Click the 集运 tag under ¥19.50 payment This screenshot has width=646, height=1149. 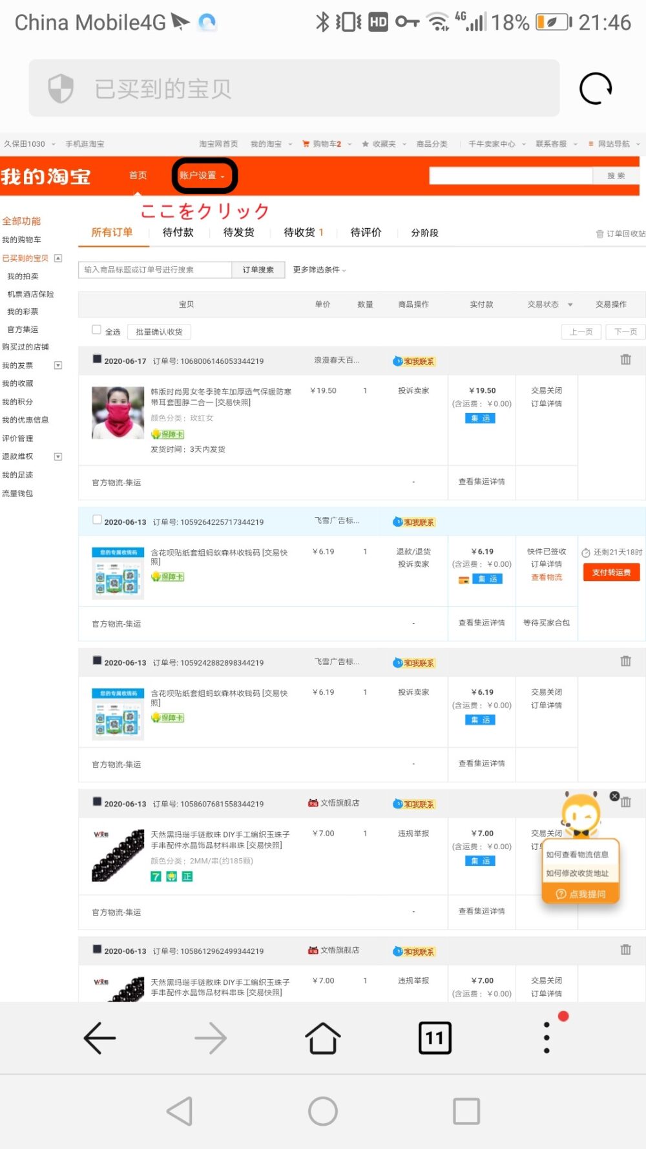(x=480, y=418)
